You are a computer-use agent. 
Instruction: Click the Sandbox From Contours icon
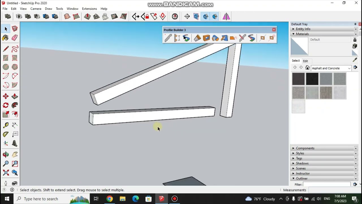tap(67, 17)
